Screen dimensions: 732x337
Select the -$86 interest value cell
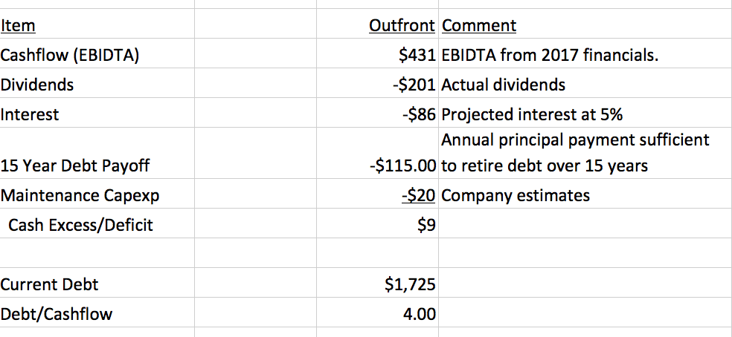click(418, 114)
